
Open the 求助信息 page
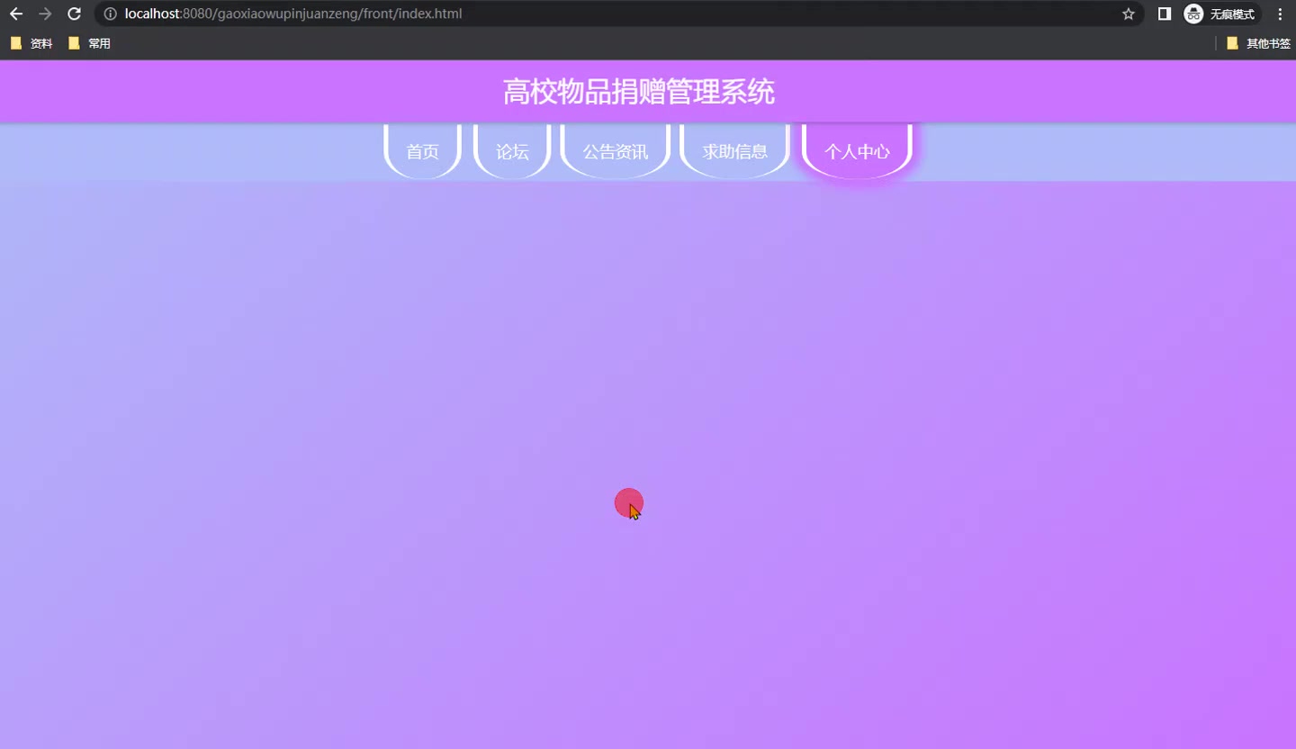click(734, 151)
